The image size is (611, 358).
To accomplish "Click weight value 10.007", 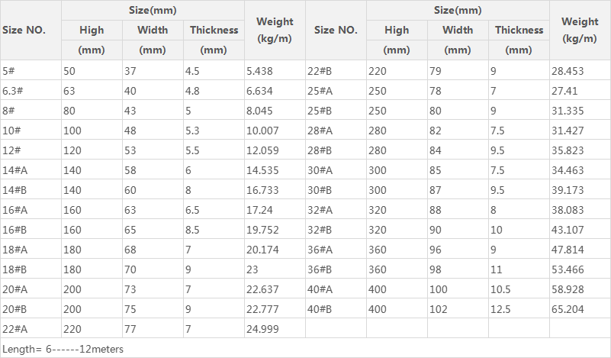I will (x=262, y=130).
